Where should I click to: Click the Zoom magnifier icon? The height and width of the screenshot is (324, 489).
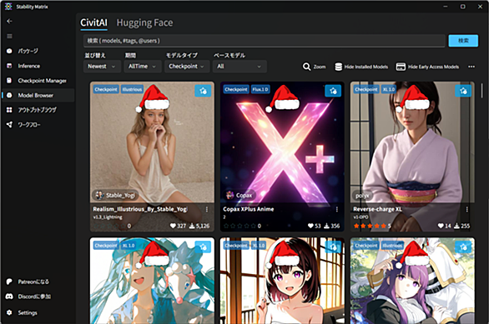[306, 67]
